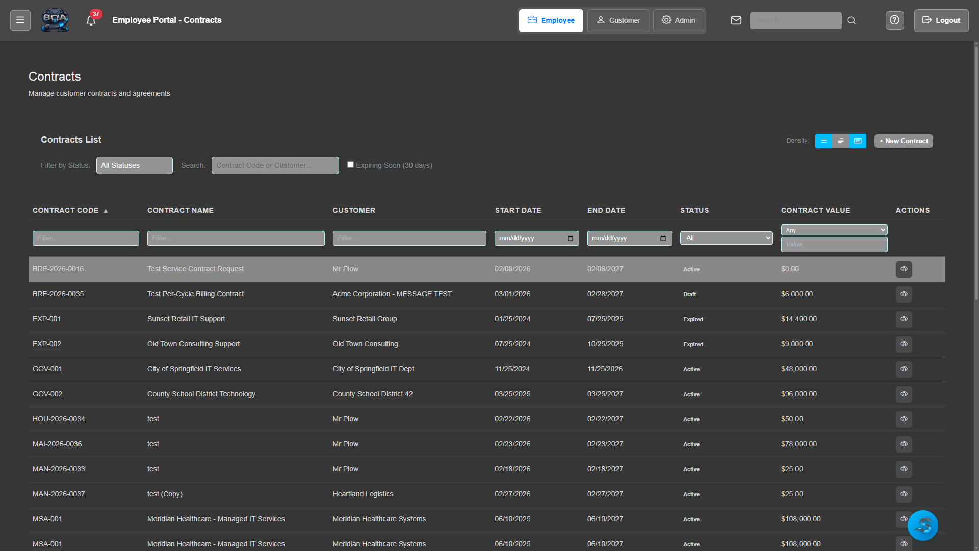Switch to the Admin tab
The height and width of the screenshot is (551, 979).
click(x=679, y=20)
